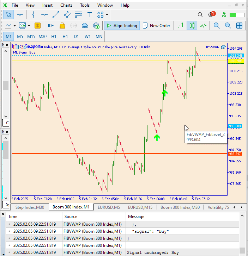Select the text label tool

(x=90, y=15)
